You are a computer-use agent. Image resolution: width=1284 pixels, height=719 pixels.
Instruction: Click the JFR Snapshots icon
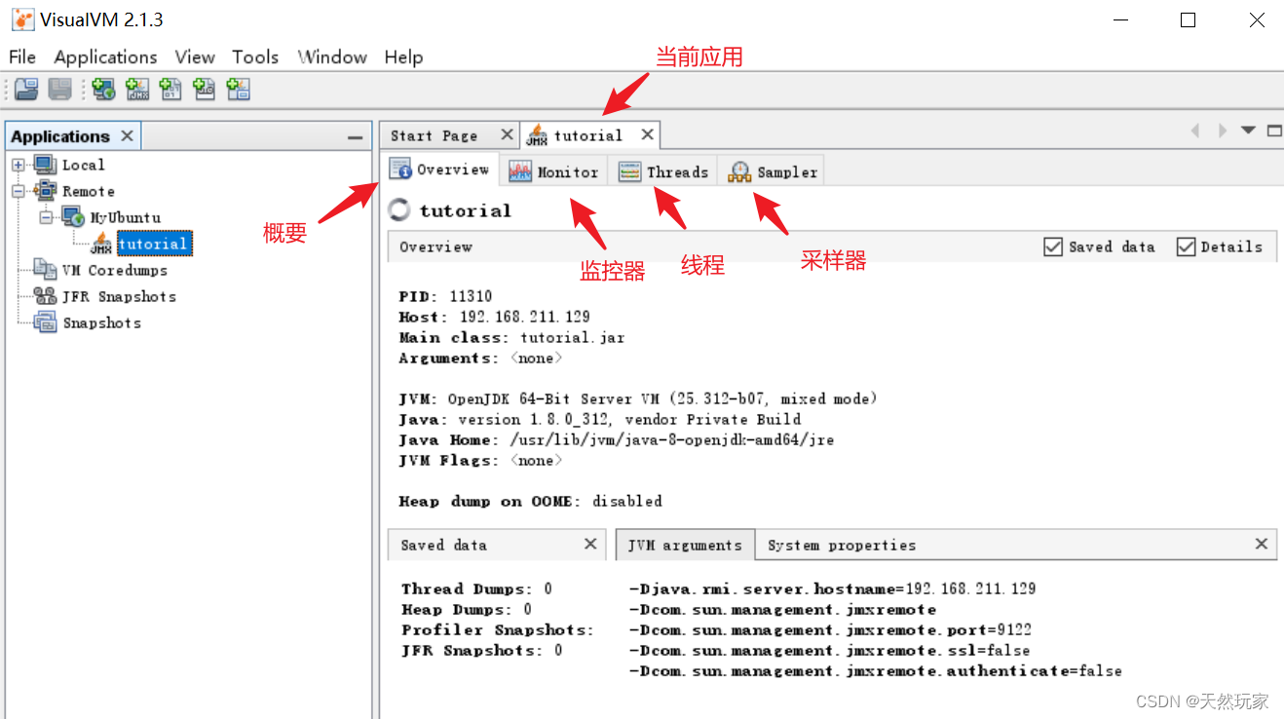46,296
